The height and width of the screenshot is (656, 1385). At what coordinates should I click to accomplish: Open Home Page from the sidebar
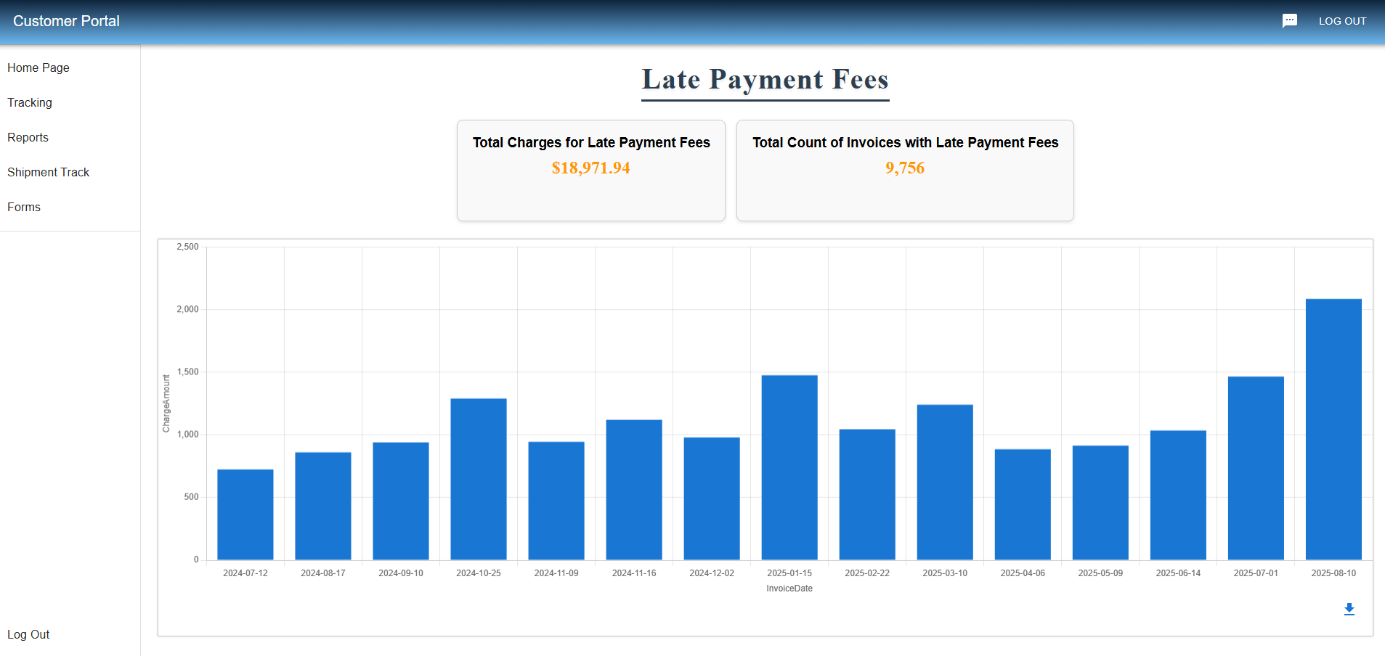pyautogui.click(x=38, y=67)
